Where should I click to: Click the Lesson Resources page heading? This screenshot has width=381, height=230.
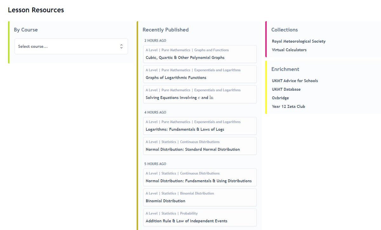[36, 10]
